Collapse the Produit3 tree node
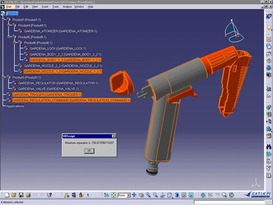This screenshot has height=205, width=273. pos(3,77)
